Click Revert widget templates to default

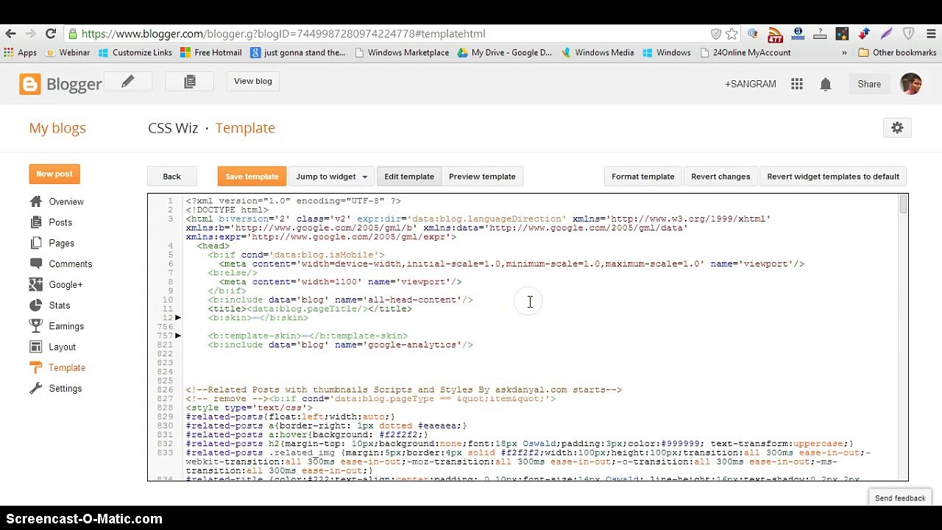click(833, 177)
